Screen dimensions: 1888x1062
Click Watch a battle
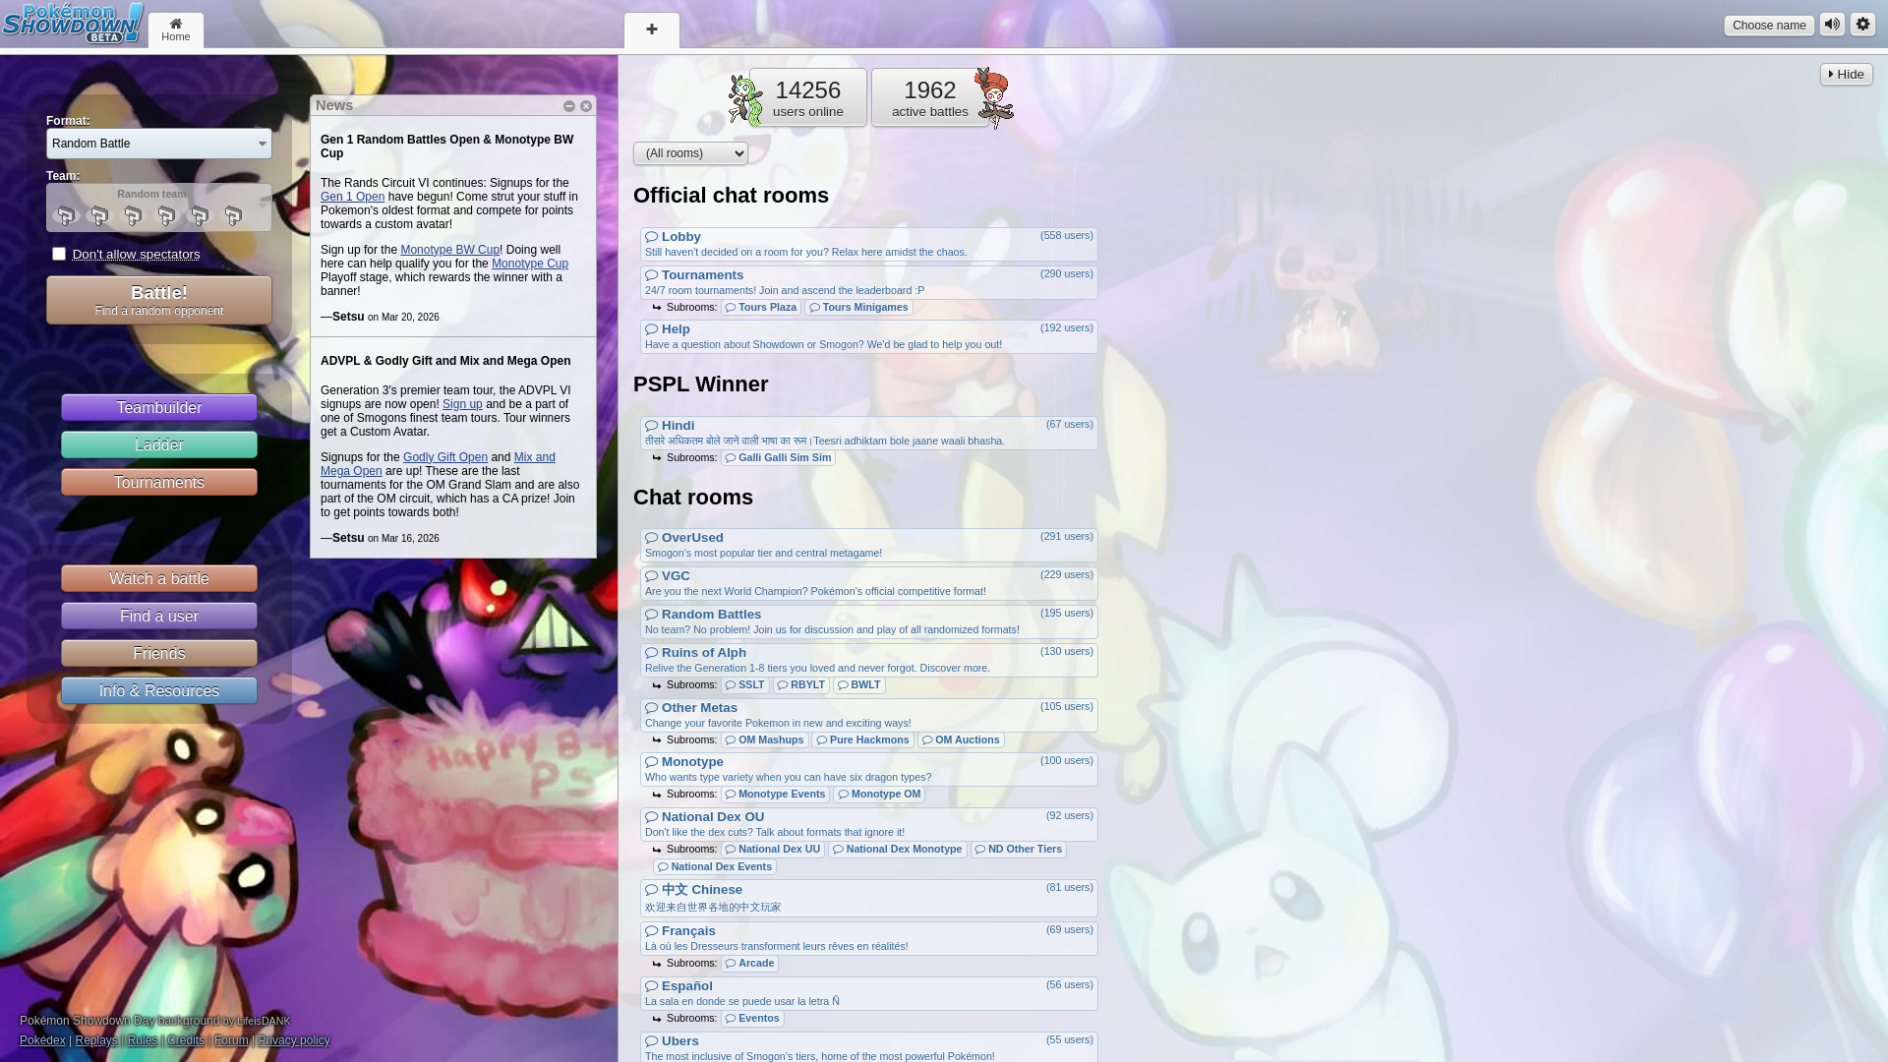159,579
